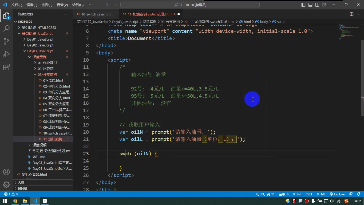
Task: Click the split editor right icon
Action: (x=352, y=14)
